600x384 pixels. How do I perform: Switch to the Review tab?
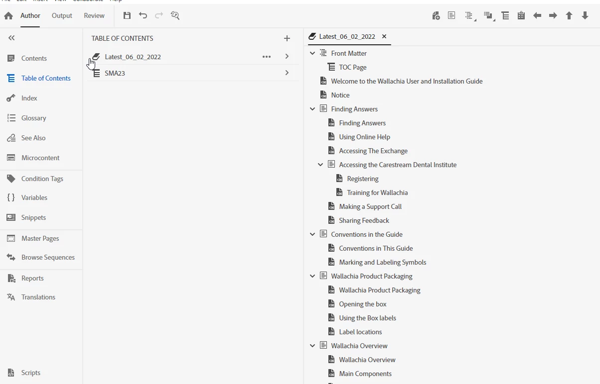point(94,16)
